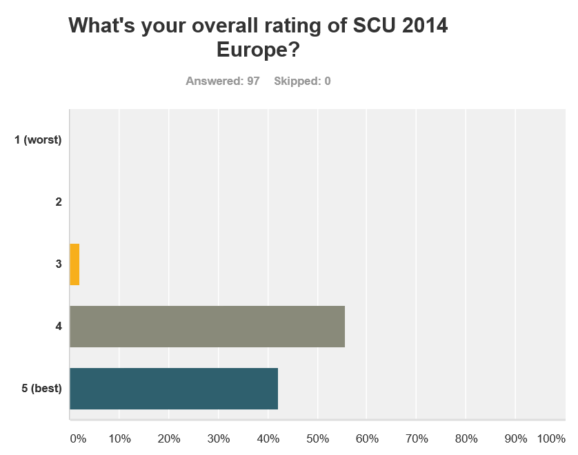Click the "5 (best)" axis label
The height and width of the screenshot is (455, 578).
pos(41,389)
